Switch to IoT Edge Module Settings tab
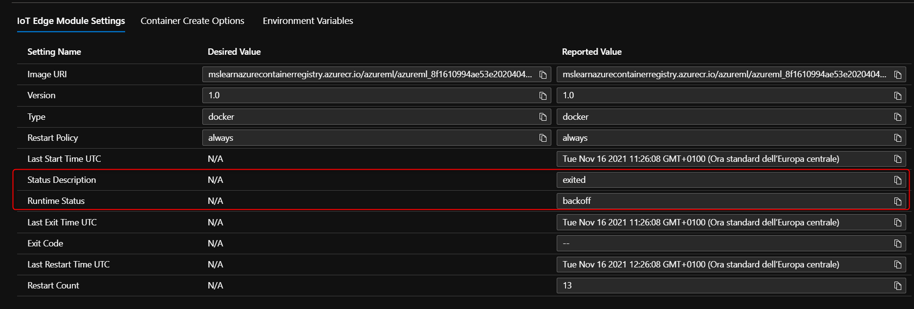The width and height of the screenshot is (914, 309). (x=71, y=21)
